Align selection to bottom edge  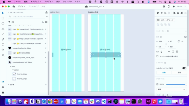point(165,13)
